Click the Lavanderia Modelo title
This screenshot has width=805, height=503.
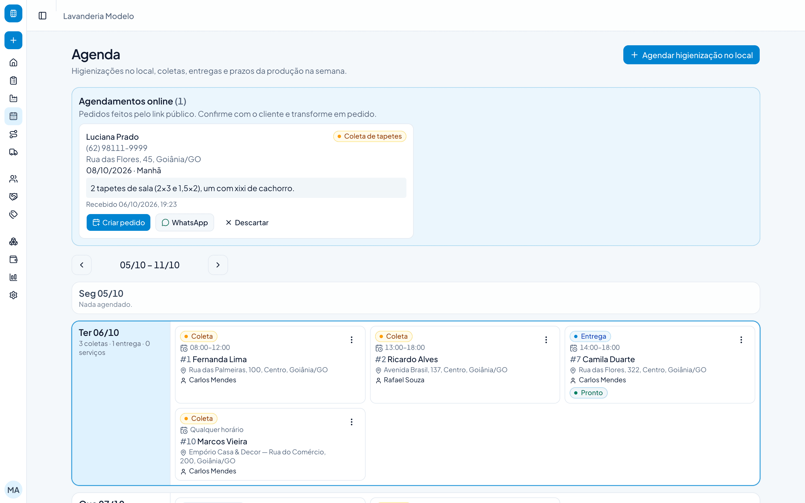click(x=98, y=16)
